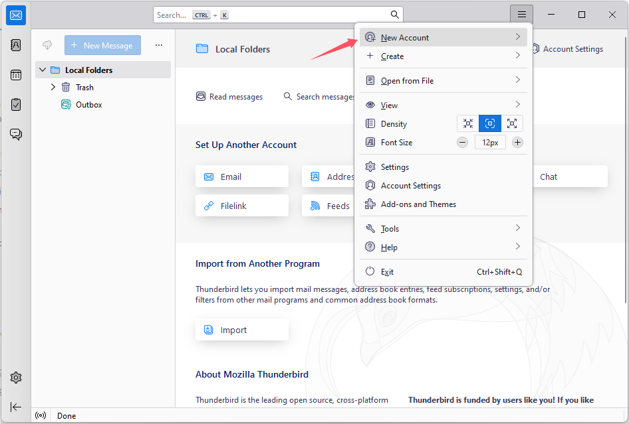Toggle compact density layout
This screenshot has height=424, width=629.
coord(467,123)
